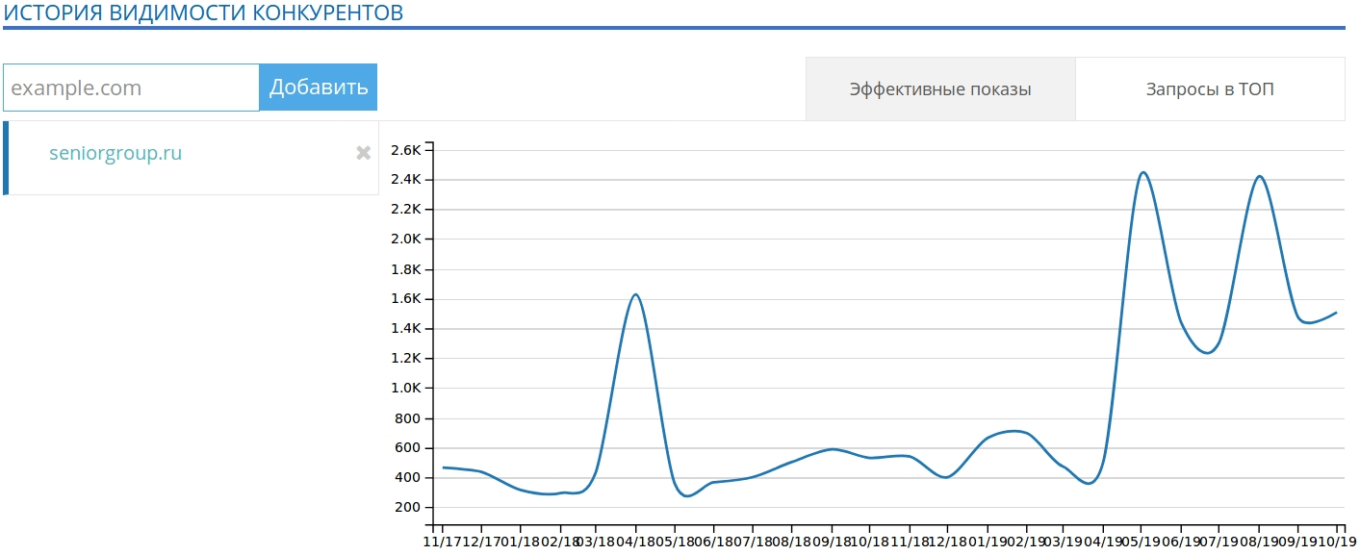Click the line's starting point at 11/17
1360x555 pixels.
point(444,467)
